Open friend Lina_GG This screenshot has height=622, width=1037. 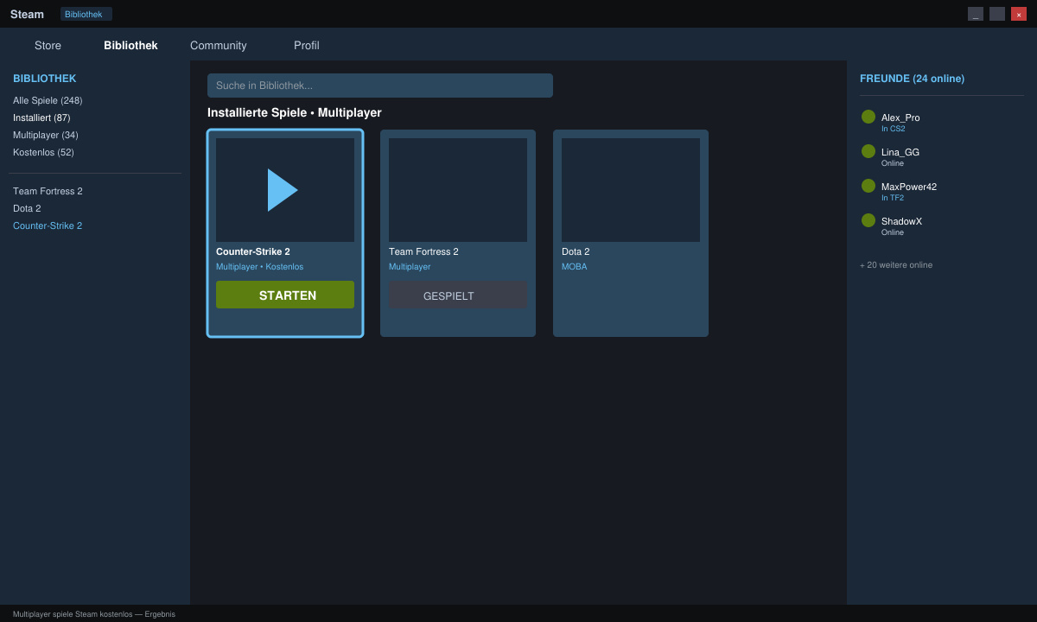coord(900,152)
